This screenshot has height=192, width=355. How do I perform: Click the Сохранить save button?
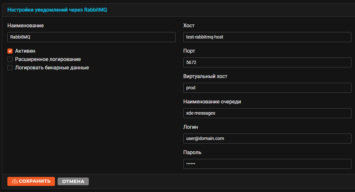(x=31, y=181)
